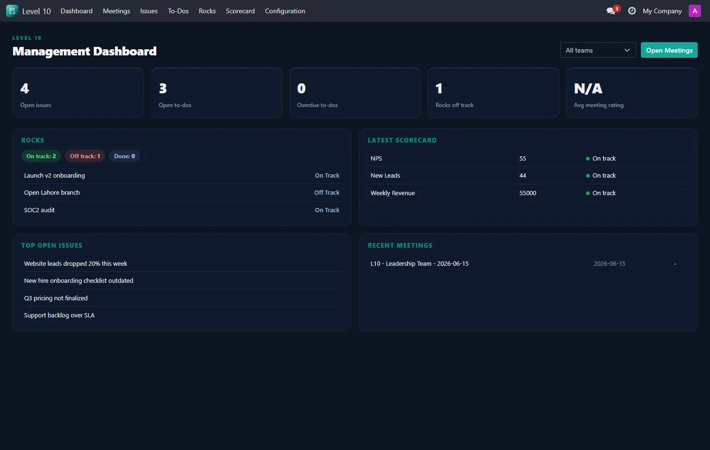The width and height of the screenshot is (710, 450).
Task: Open issue "Support backlog over SLA"
Action: pos(182,315)
